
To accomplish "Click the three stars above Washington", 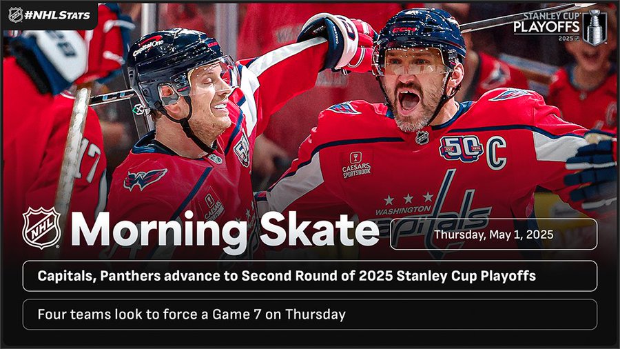I will pyautogui.click(x=409, y=198).
